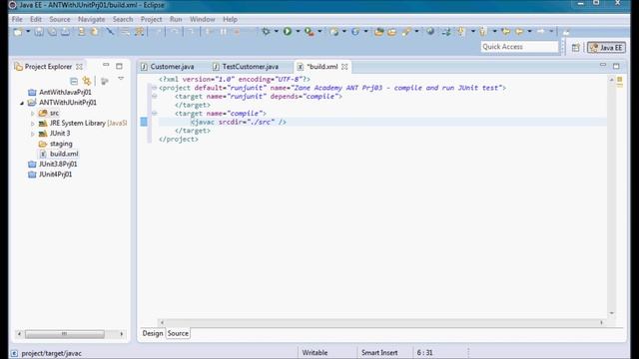
Task: Open Project Explorer View Menu triangle
Action: 121,78
